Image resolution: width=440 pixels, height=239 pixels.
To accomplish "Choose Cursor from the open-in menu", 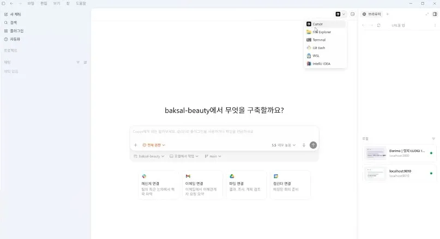I will [326, 24].
